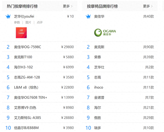Open the red 芝华仕youfei product thumbnail
The width and height of the screenshot is (164, 132).
(x=21, y=33)
